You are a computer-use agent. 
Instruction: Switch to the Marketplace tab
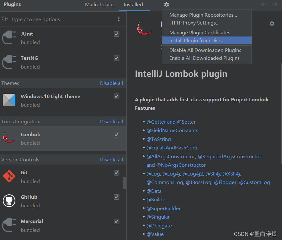[x=99, y=5]
